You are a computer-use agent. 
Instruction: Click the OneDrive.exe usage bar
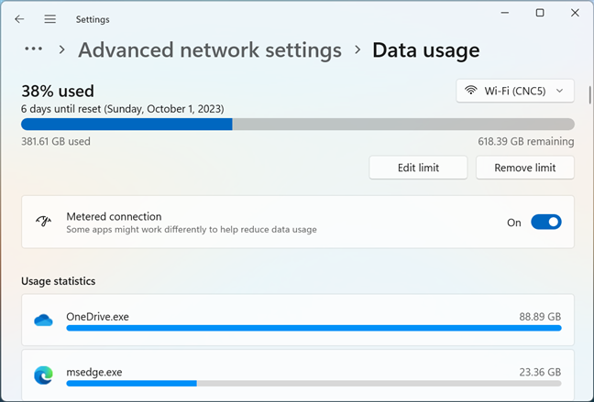click(x=313, y=328)
